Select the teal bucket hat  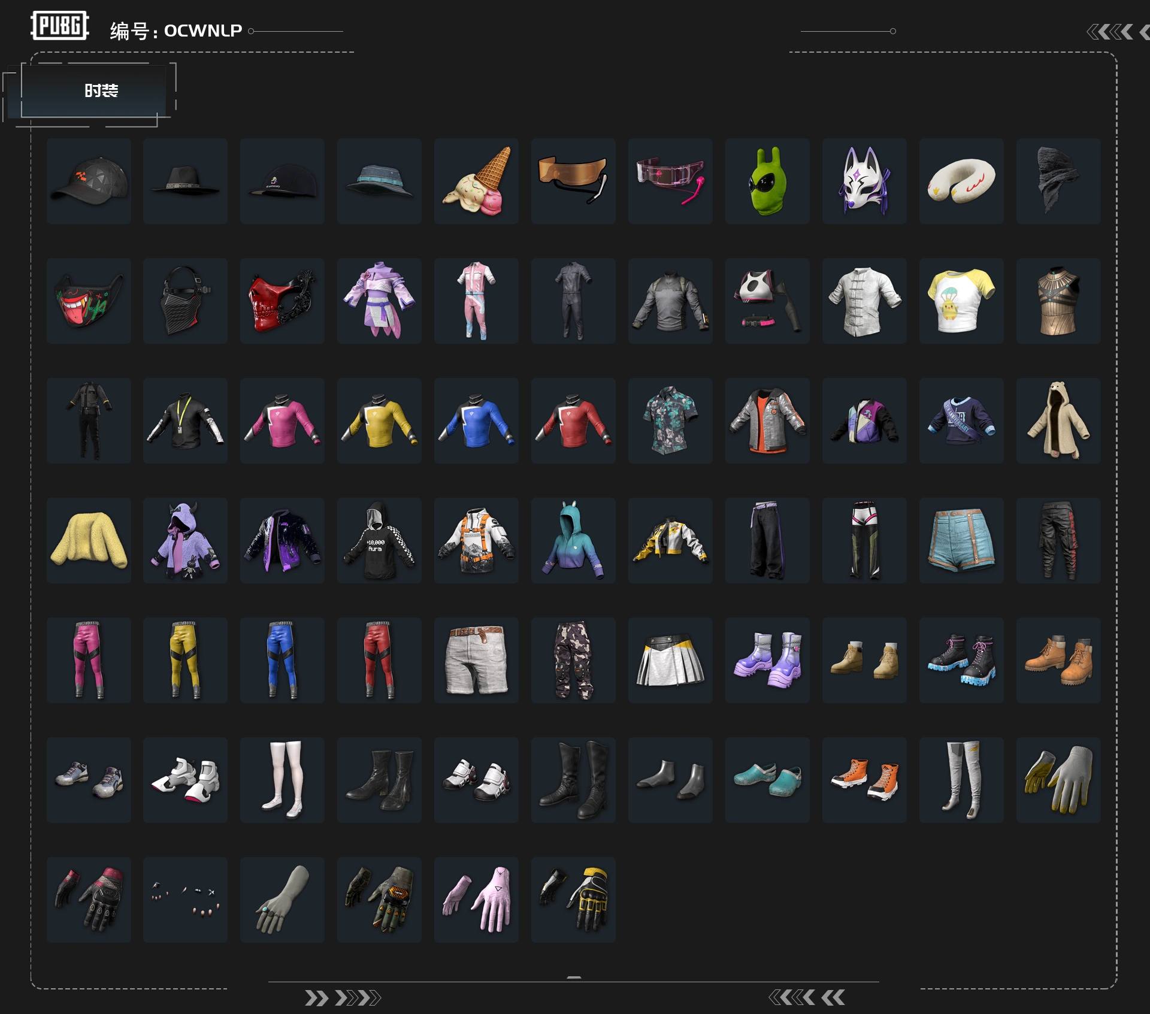[x=379, y=181]
